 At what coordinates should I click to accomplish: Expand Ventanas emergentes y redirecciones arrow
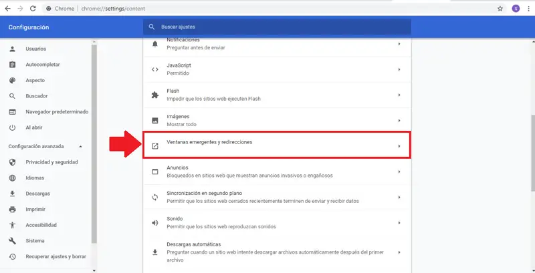pos(399,146)
